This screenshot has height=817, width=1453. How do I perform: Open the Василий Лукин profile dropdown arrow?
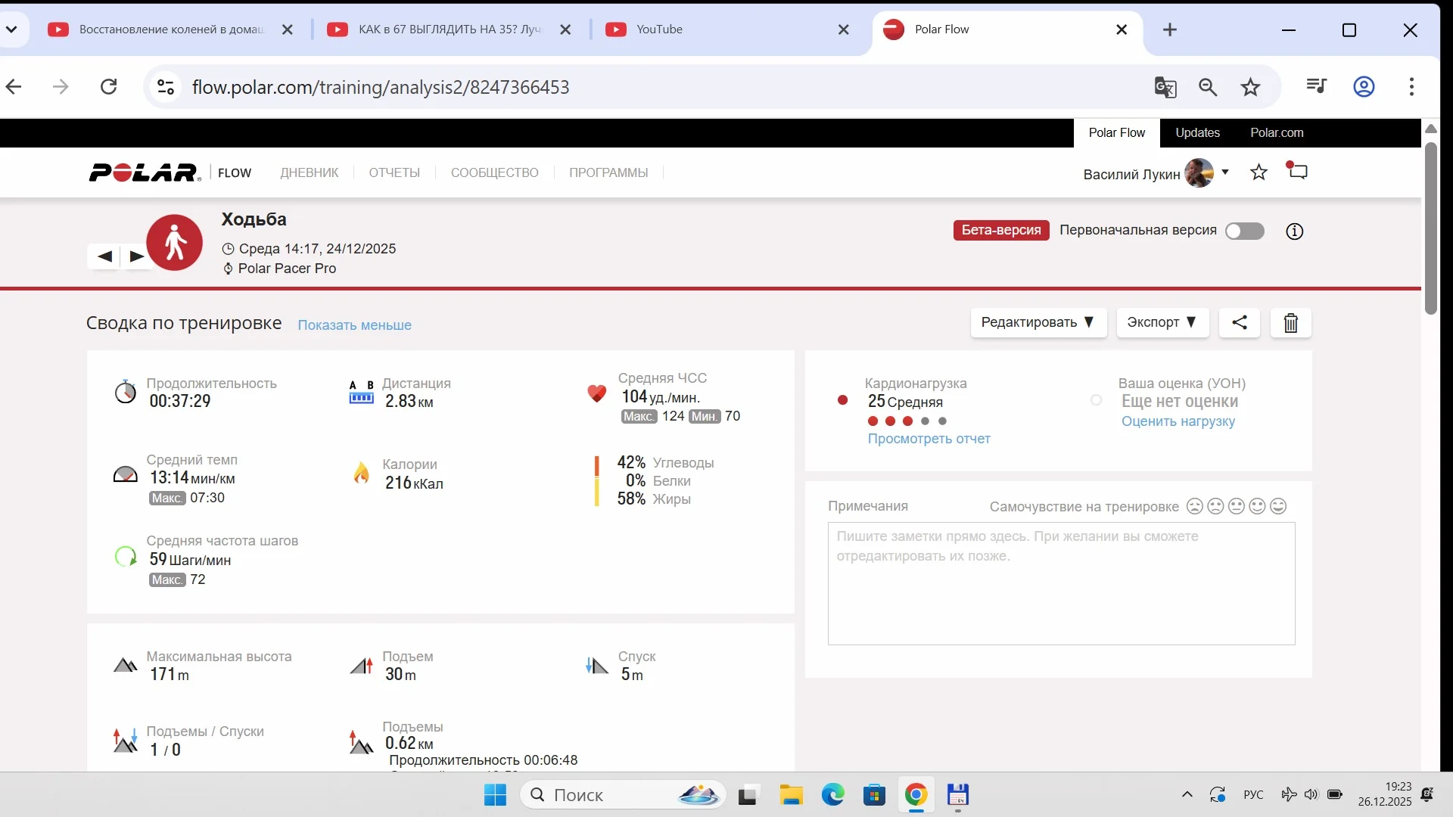pyautogui.click(x=1225, y=172)
